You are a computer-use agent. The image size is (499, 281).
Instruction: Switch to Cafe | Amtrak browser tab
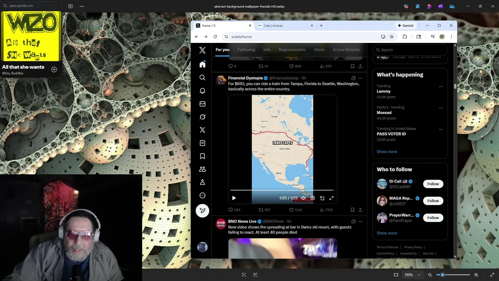click(x=285, y=26)
